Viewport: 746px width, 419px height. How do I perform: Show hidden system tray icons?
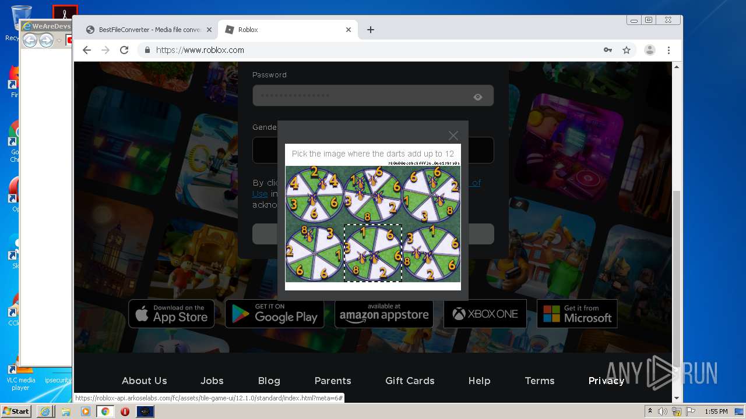point(650,411)
